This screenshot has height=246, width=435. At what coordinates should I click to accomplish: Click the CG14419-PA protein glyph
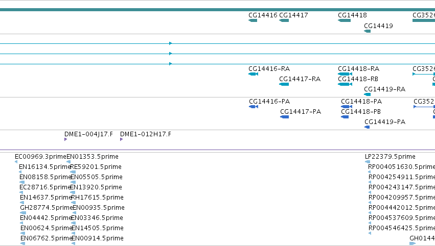point(367,127)
